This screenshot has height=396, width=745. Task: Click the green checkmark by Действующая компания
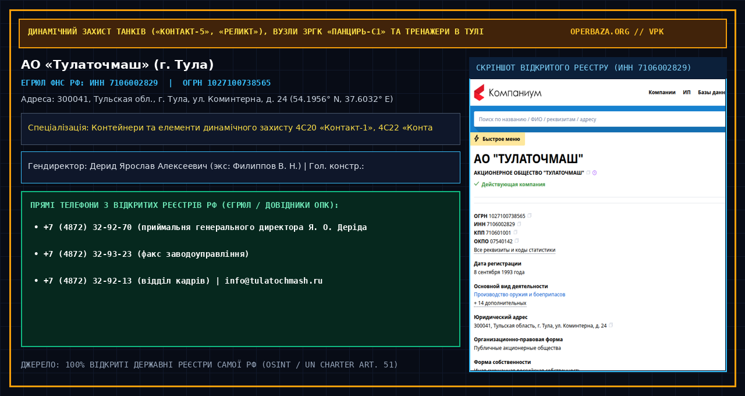[x=477, y=183]
